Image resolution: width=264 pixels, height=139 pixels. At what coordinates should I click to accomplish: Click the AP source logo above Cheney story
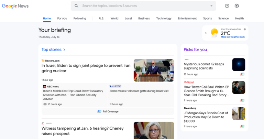[x=43, y=123]
